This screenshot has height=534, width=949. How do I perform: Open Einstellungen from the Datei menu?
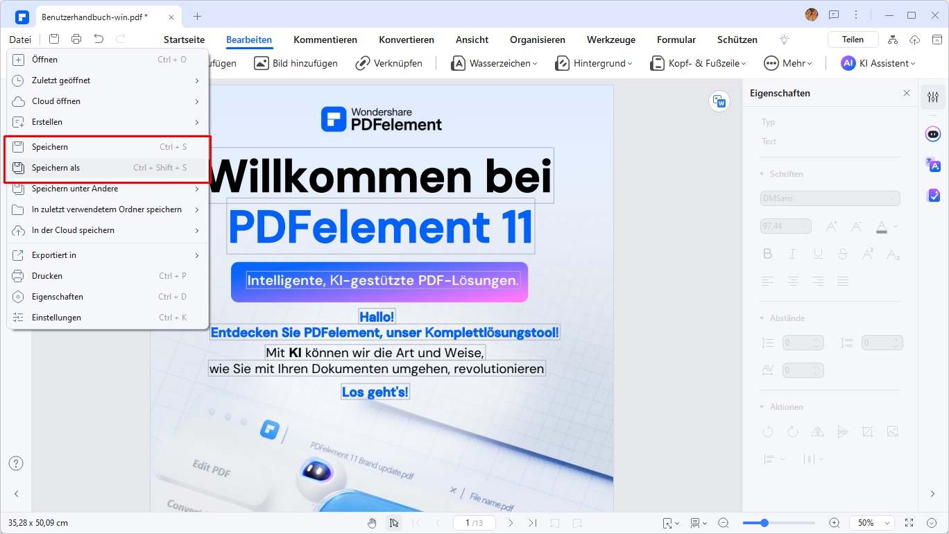(108, 318)
